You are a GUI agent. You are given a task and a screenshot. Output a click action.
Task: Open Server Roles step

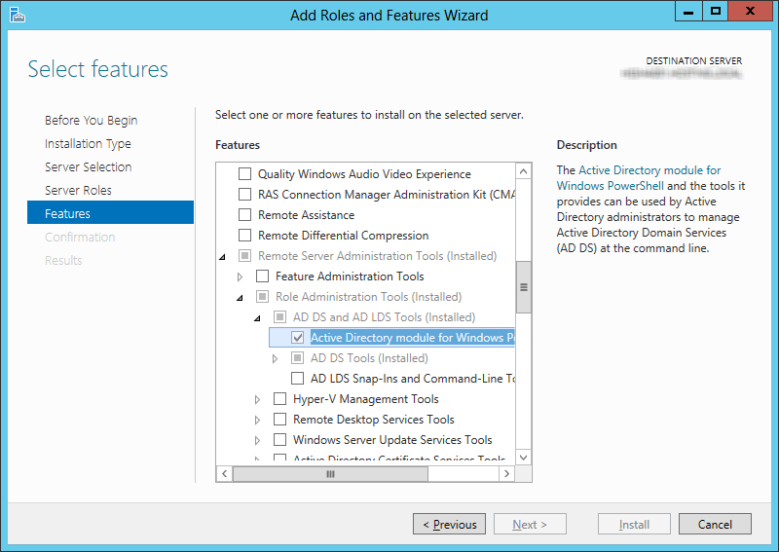78,190
